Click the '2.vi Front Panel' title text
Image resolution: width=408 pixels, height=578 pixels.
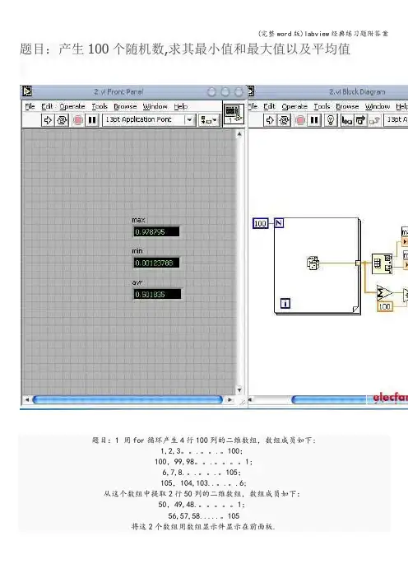pyautogui.click(x=118, y=91)
